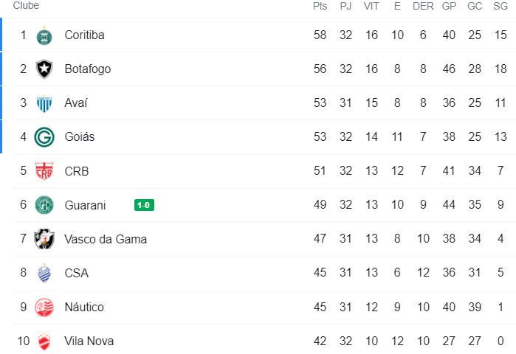Image resolution: width=516 pixels, height=354 pixels.
Task: Select the Botafogo team name
Action: click(87, 69)
